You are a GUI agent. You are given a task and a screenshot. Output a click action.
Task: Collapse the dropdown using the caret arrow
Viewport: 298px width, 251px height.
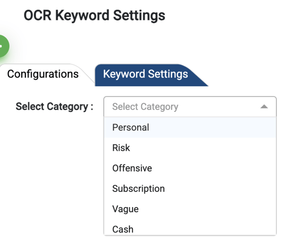tap(264, 107)
